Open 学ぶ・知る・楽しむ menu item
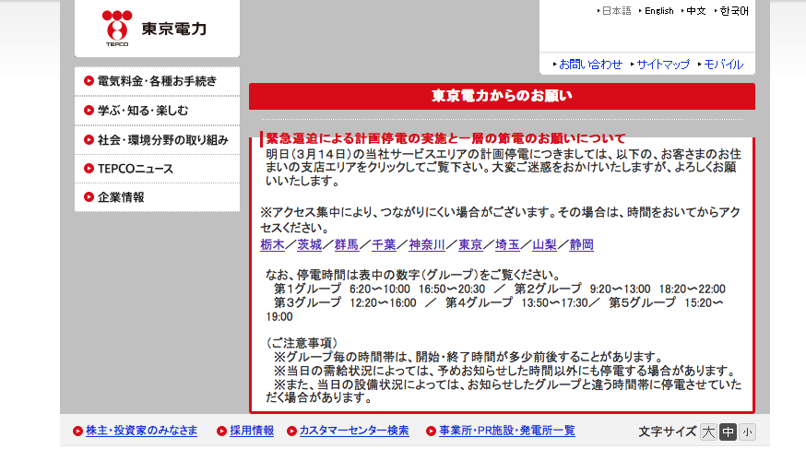 pos(143,110)
